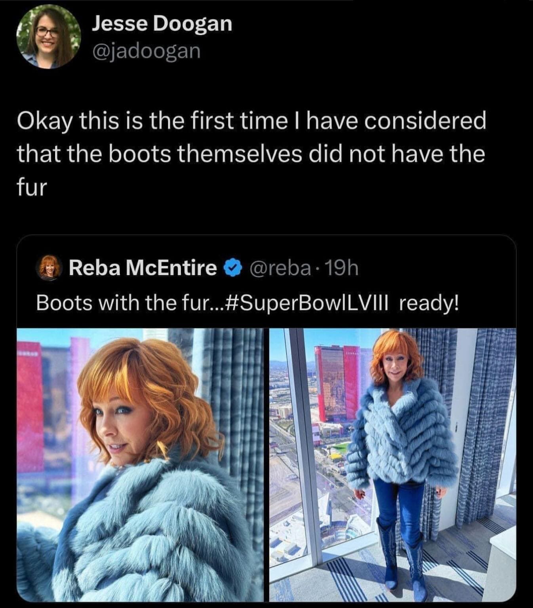The image size is (533, 608).
Task: Click the Jesse Doogan display name
Action: 162,24
